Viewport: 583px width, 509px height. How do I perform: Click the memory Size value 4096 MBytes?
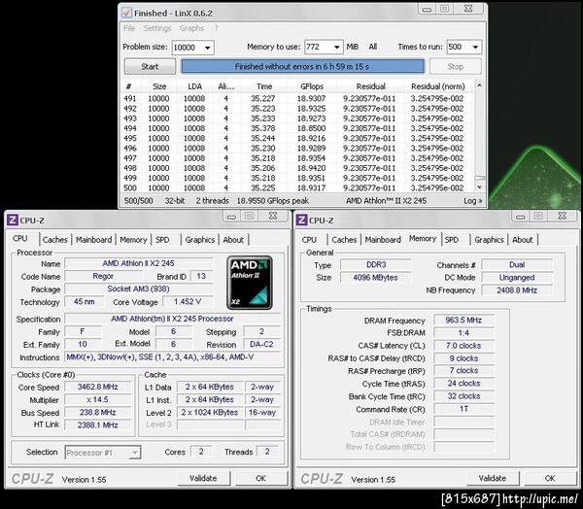click(375, 278)
